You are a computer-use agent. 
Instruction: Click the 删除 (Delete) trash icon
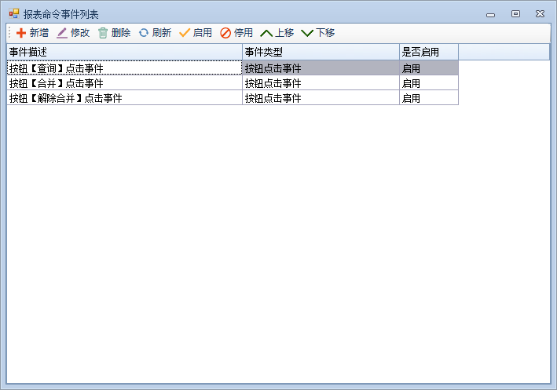tap(103, 33)
